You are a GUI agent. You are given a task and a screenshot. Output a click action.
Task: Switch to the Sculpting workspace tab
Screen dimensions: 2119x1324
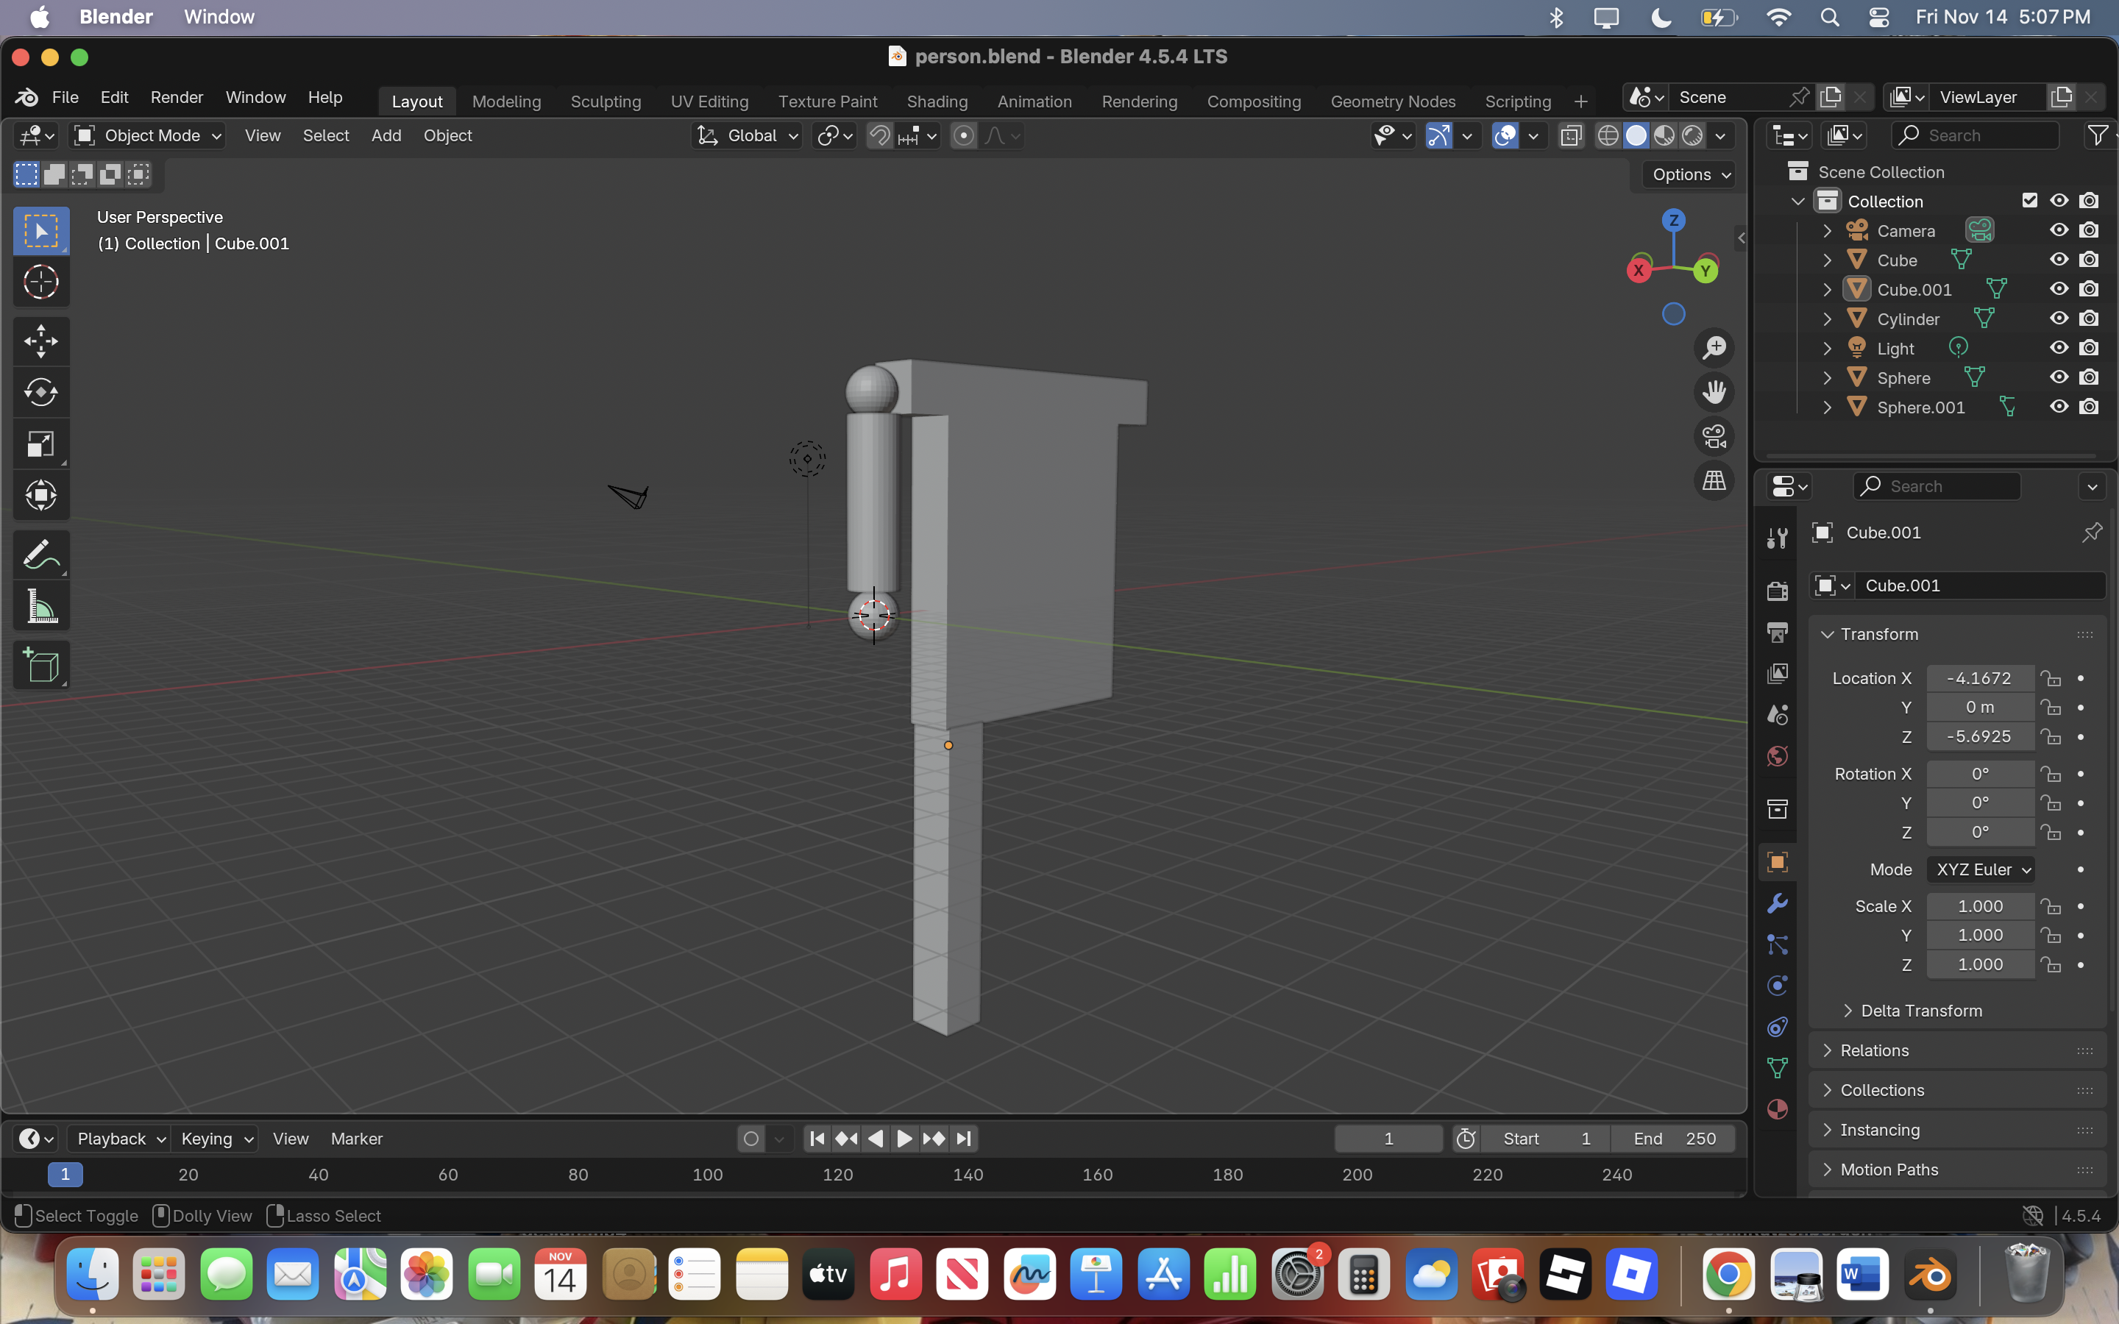[605, 102]
